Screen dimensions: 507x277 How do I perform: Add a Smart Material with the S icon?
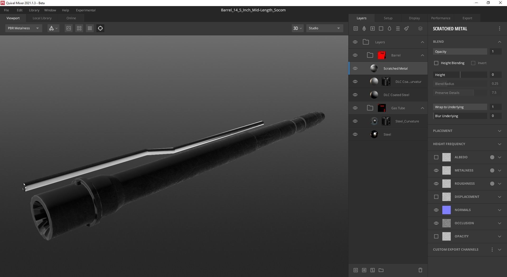pyautogui.click(x=373, y=28)
